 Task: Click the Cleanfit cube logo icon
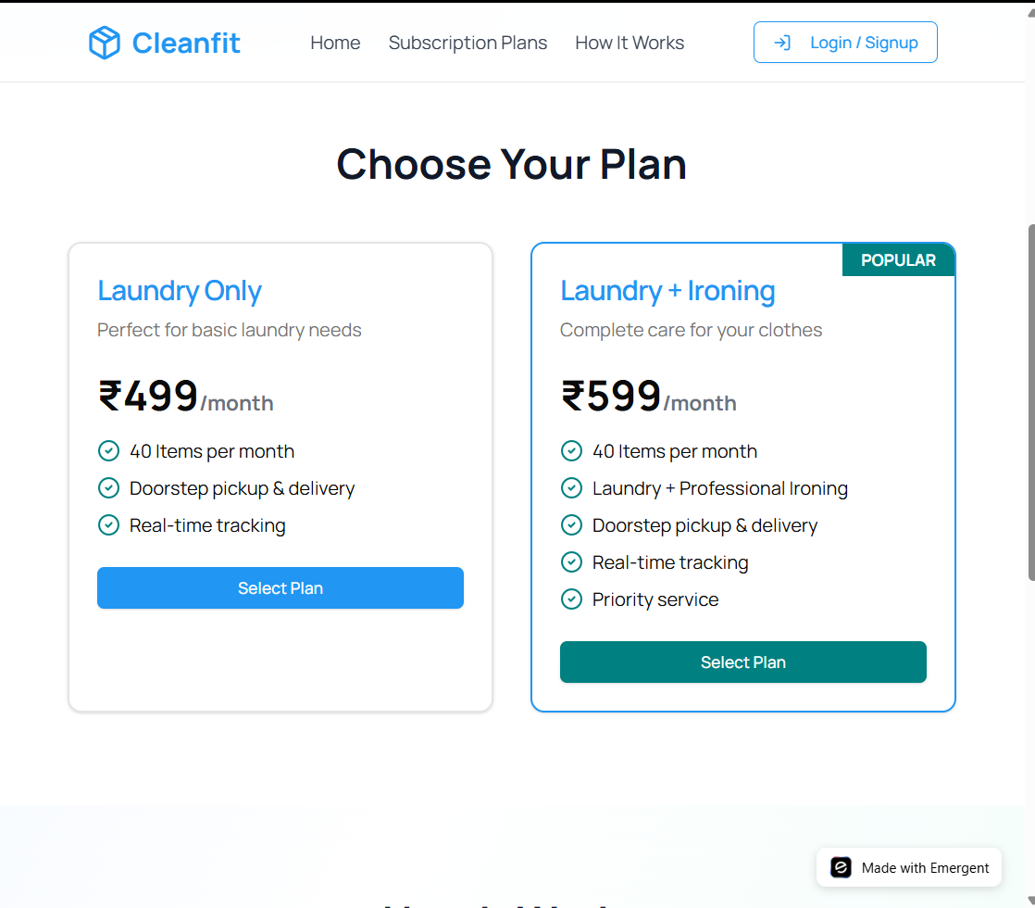[105, 42]
